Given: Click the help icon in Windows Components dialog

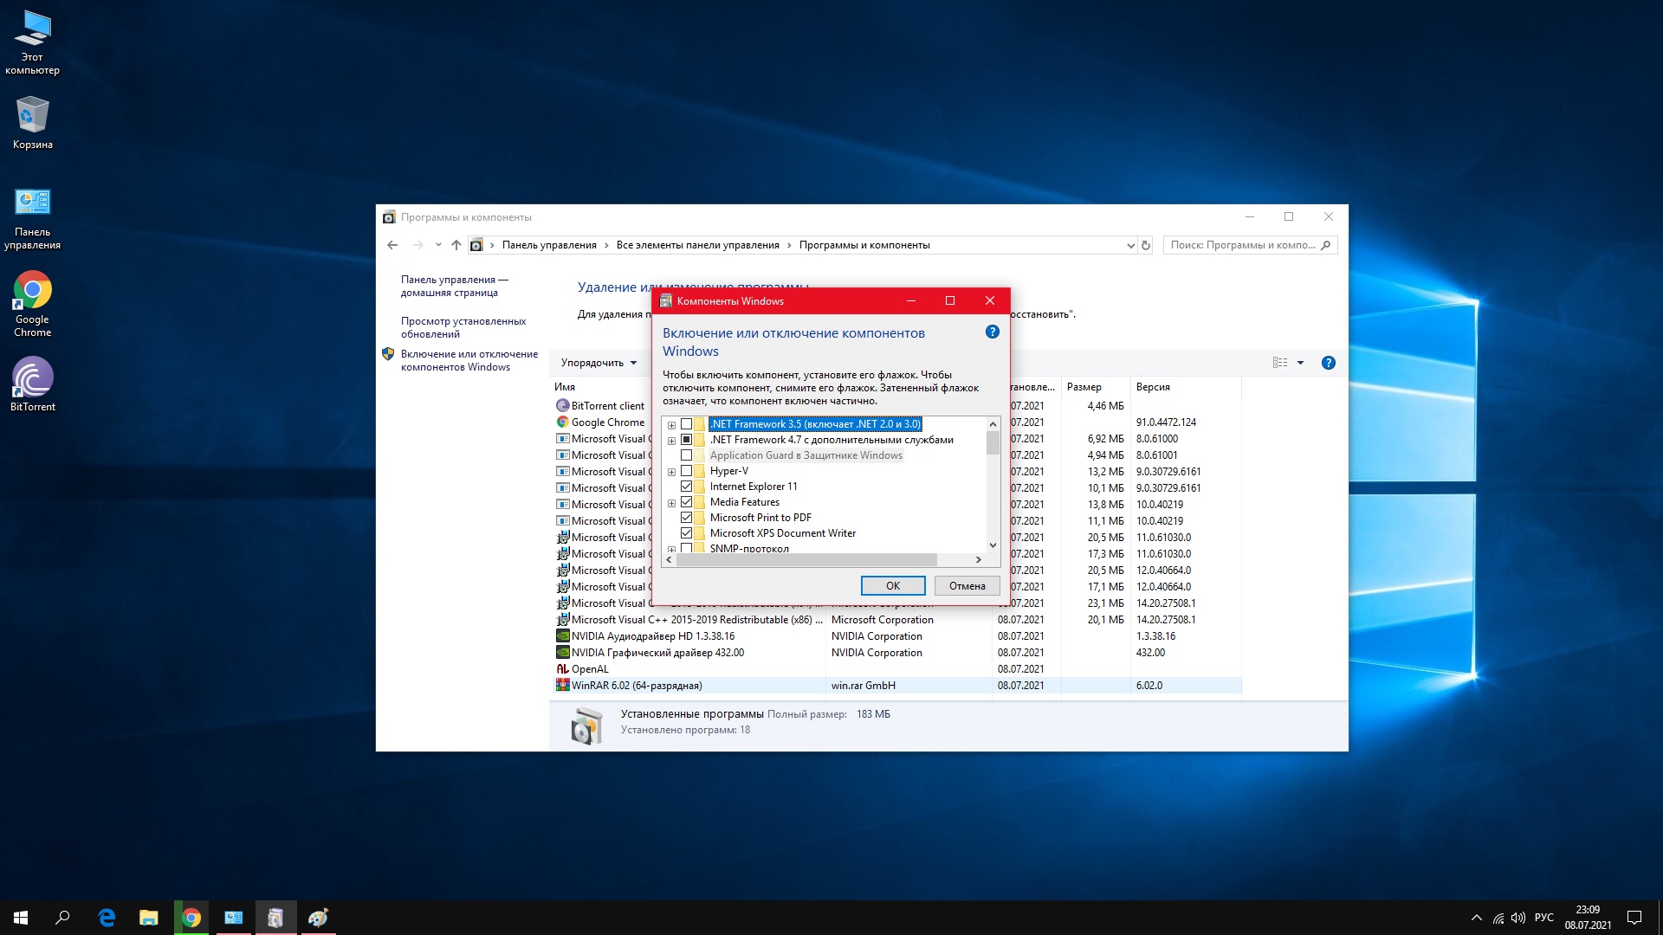Looking at the screenshot, I should [993, 332].
